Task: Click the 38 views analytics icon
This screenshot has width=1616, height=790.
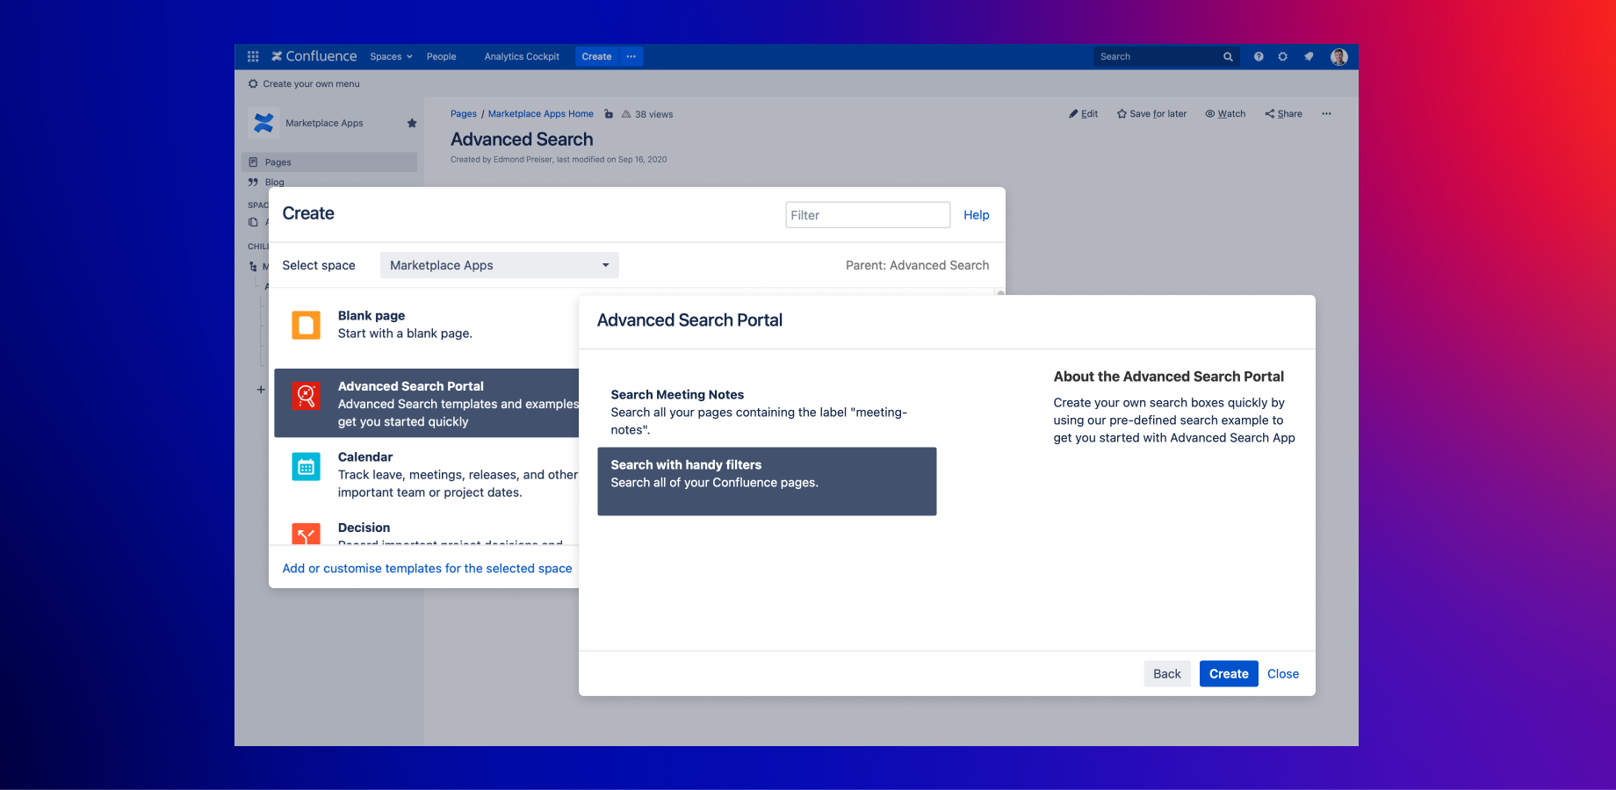Action: 626,114
